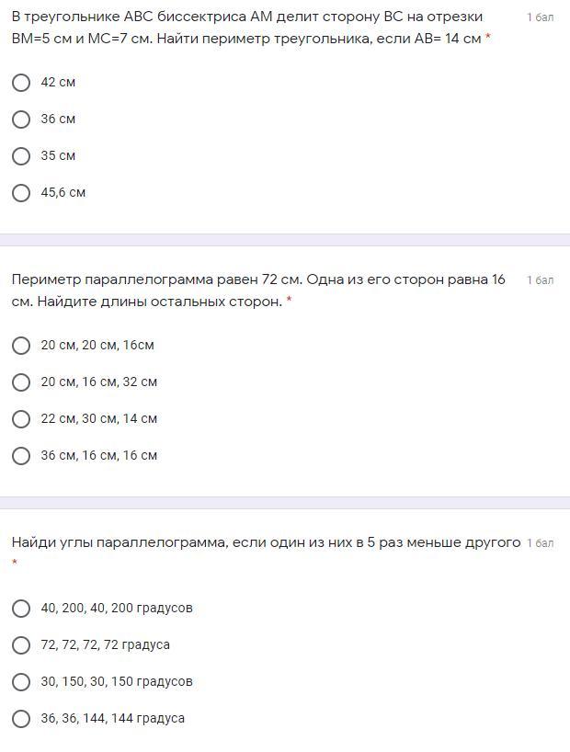
Task: Click required asterisk after "остальных сторон."
Action: (290, 301)
